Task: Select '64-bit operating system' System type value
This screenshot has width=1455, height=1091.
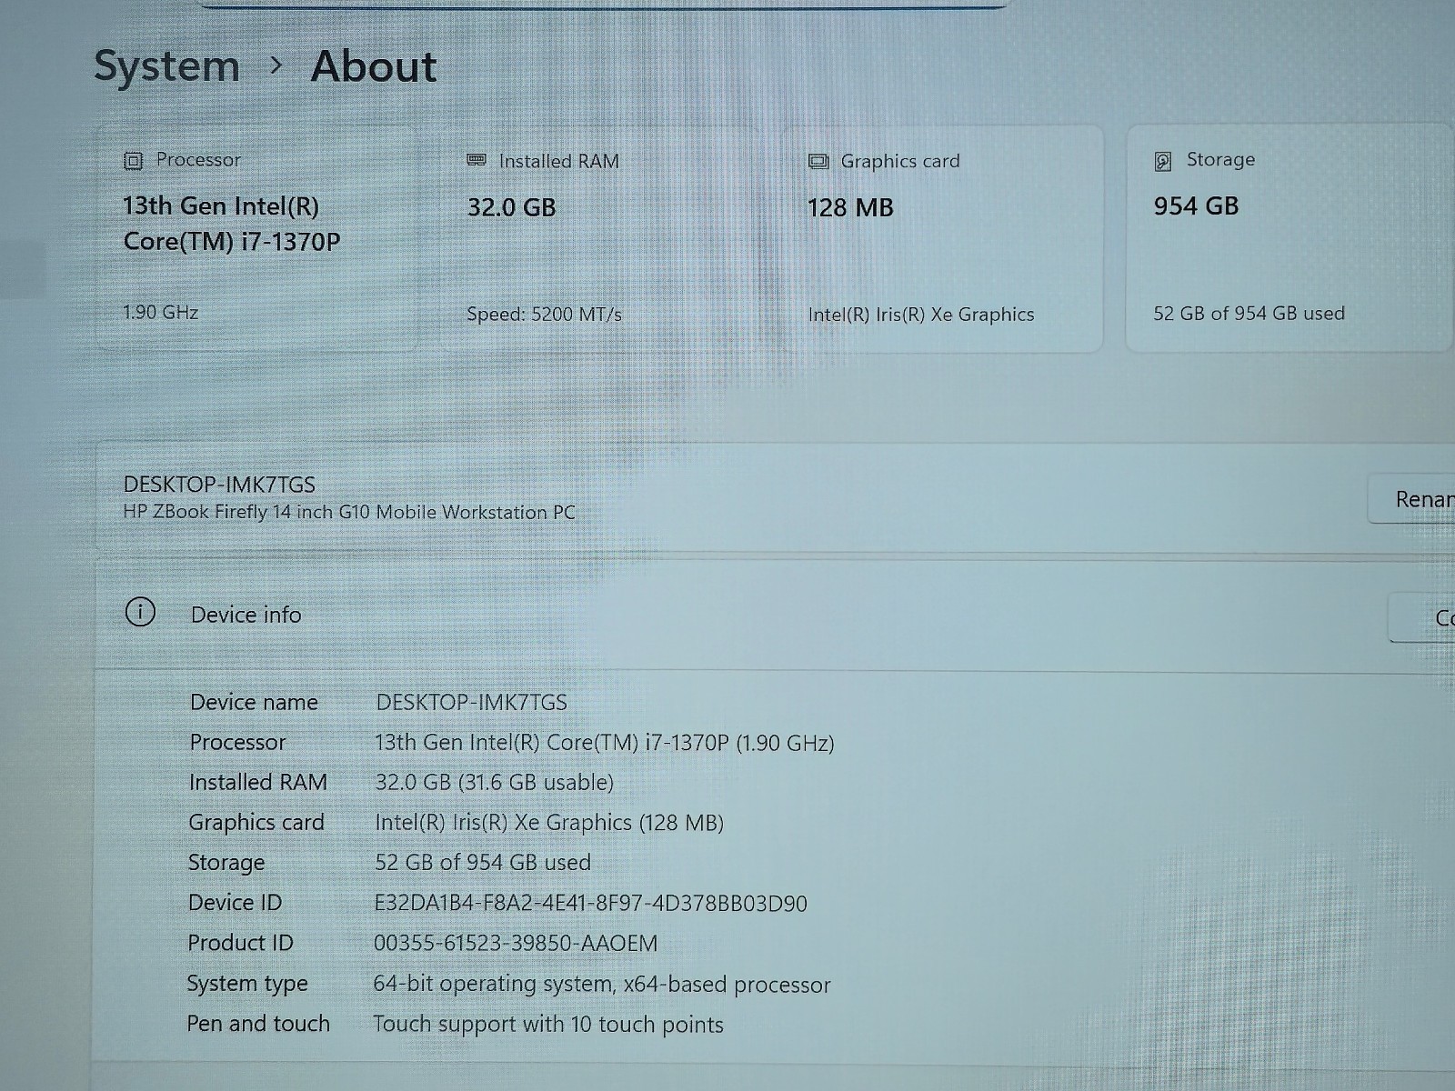Action: click(x=601, y=984)
